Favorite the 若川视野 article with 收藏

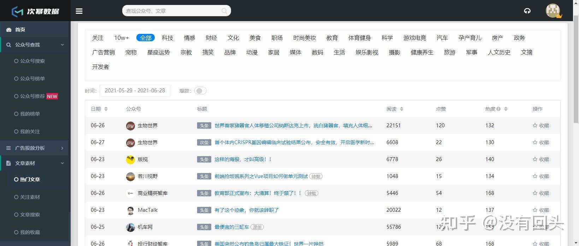[x=541, y=176]
